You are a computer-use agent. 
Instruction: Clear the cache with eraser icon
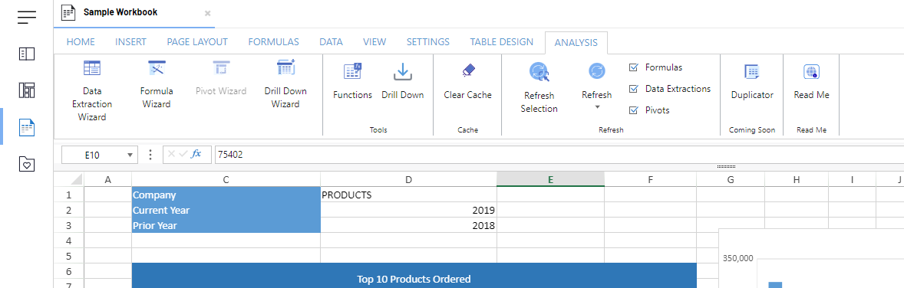(x=467, y=70)
